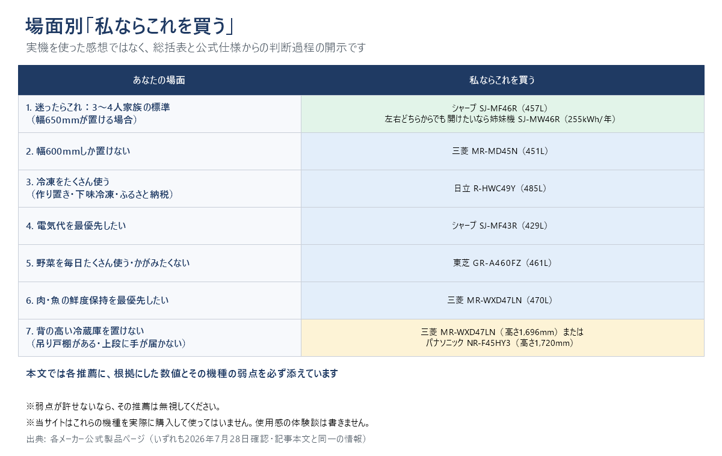The width and height of the screenshot is (722, 456).
Task: Click the シャープ SJ-MF46R（457L） cell
Action: [x=502, y=114]
